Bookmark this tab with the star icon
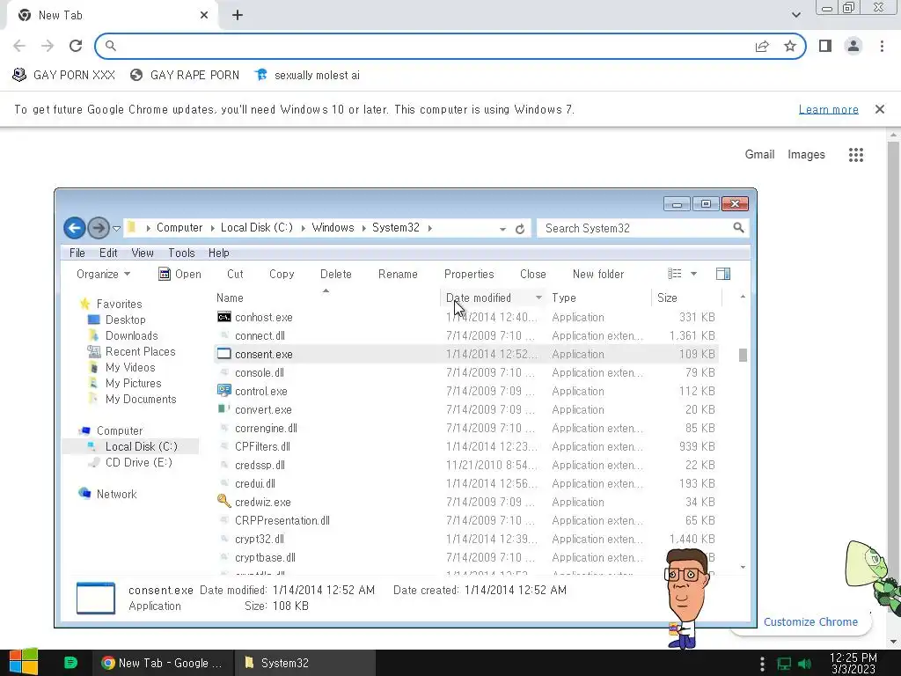The width and height of the screenshot is (901, 676). (x=790, y=46)
